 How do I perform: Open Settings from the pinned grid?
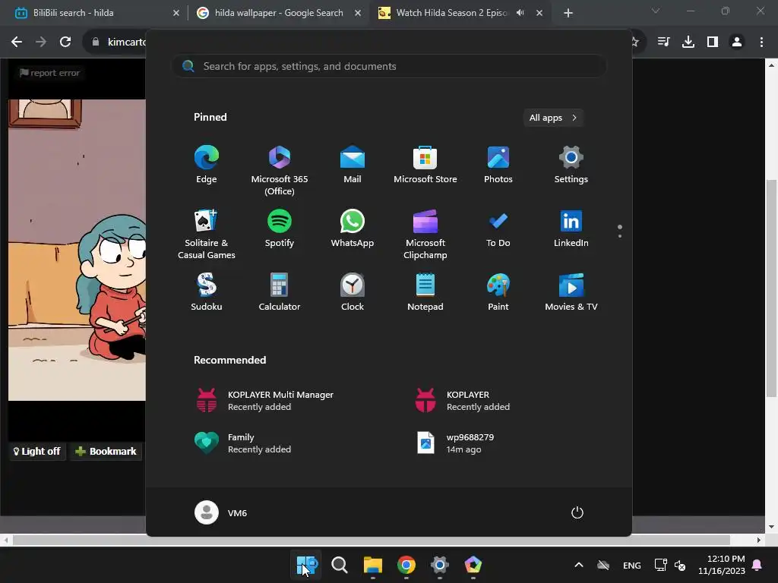pyautogui.click(x=571, y=165)
